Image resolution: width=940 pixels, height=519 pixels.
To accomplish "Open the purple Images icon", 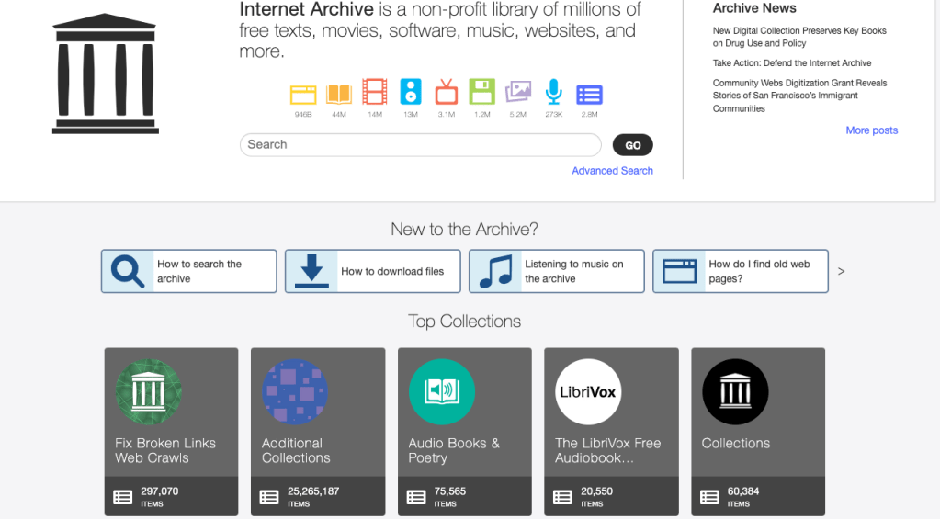I will pyautogui.click(x=518, y=92).
